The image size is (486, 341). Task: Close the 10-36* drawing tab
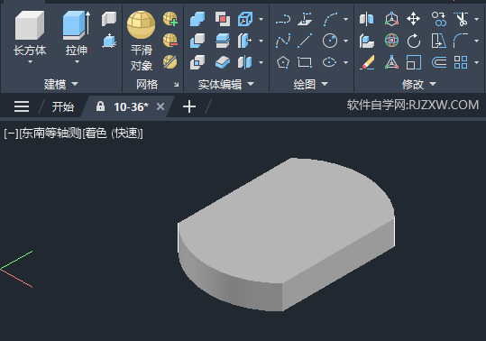pos(160,106)
